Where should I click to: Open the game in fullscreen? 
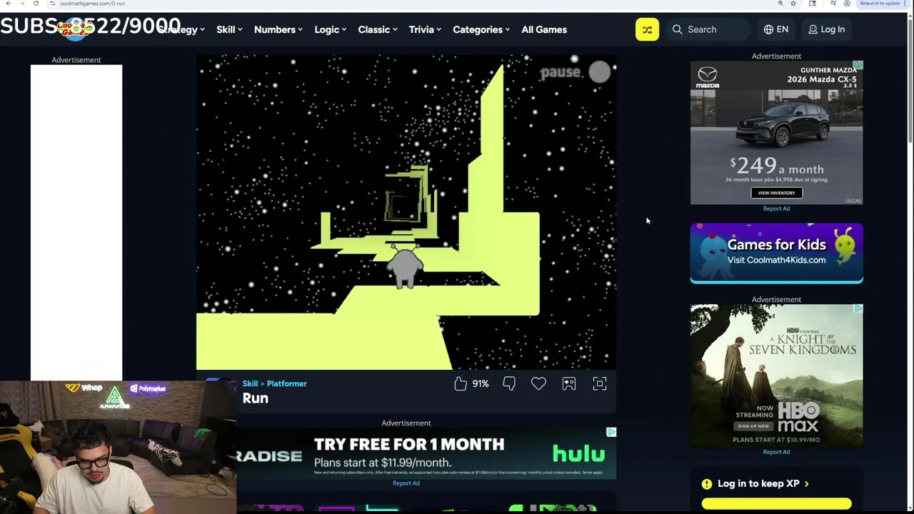600,384
